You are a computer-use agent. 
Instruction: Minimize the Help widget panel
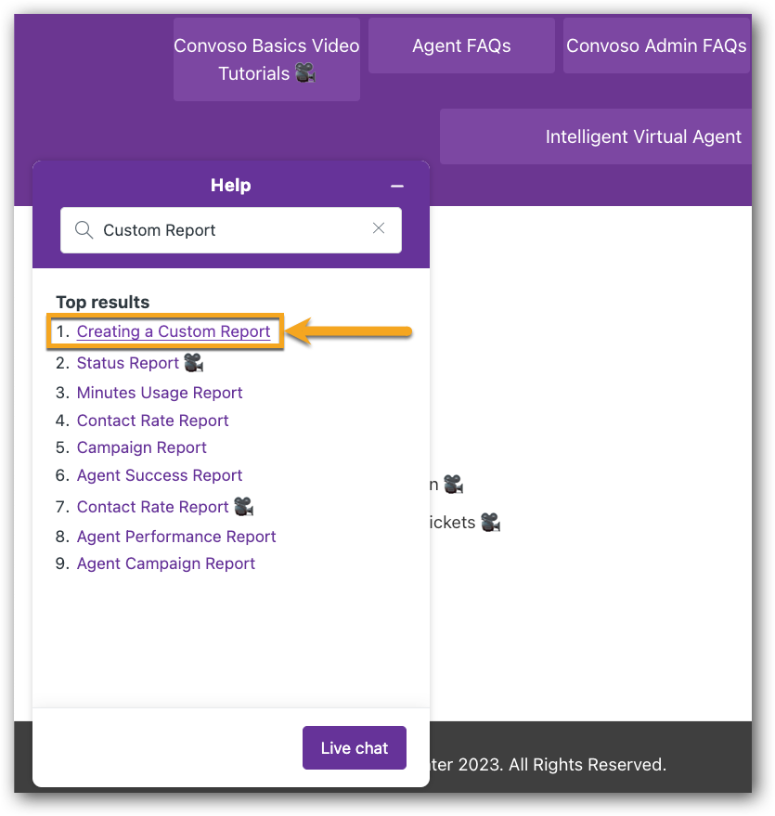pos(397,187)
